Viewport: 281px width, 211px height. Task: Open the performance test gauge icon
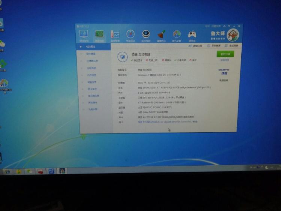pyautogui.click(x=130, y=36)
